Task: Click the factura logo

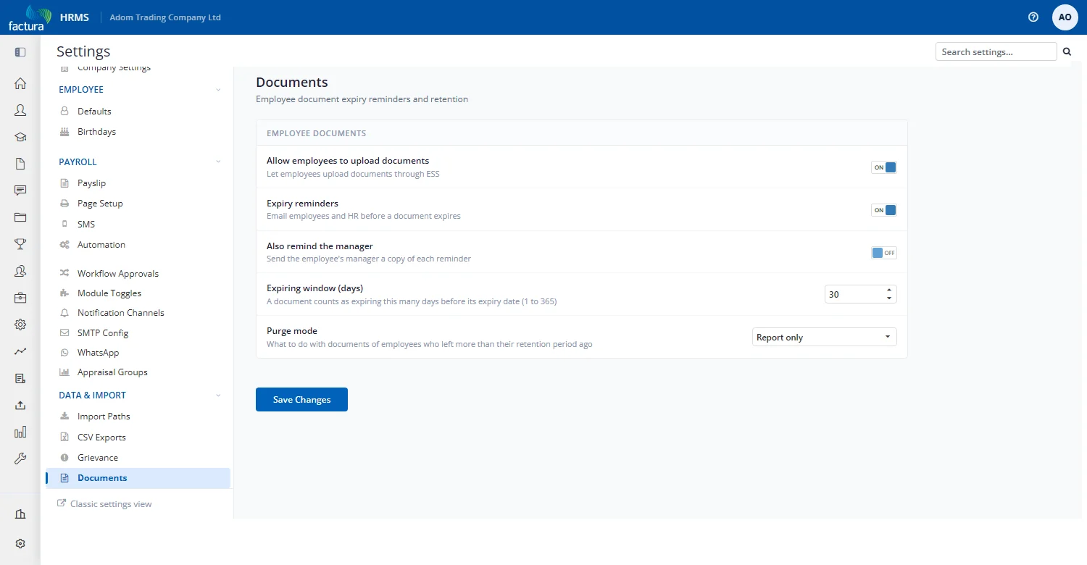Action: point(30,17)
